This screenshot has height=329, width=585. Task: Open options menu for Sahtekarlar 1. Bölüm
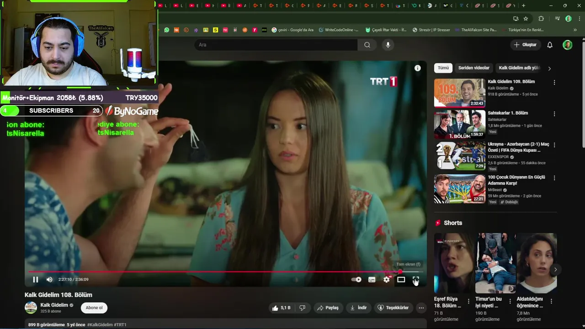click(x=554, y=114)
